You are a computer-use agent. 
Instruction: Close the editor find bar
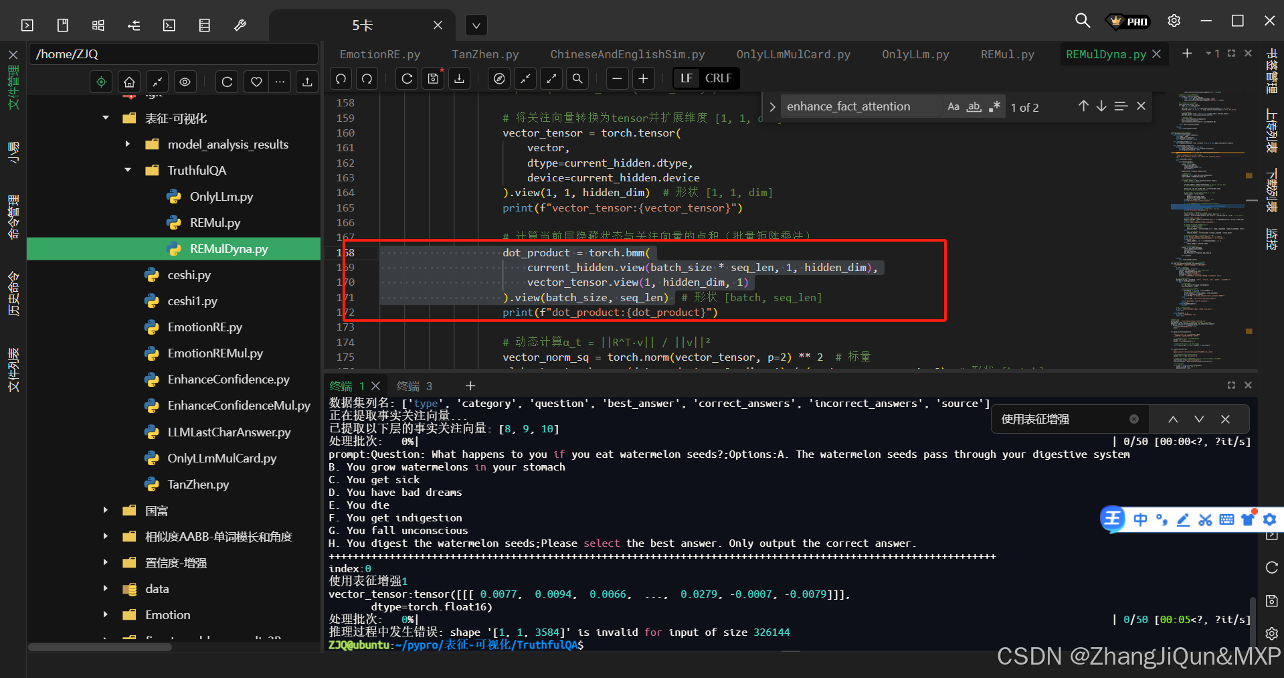coord(1141,106)
